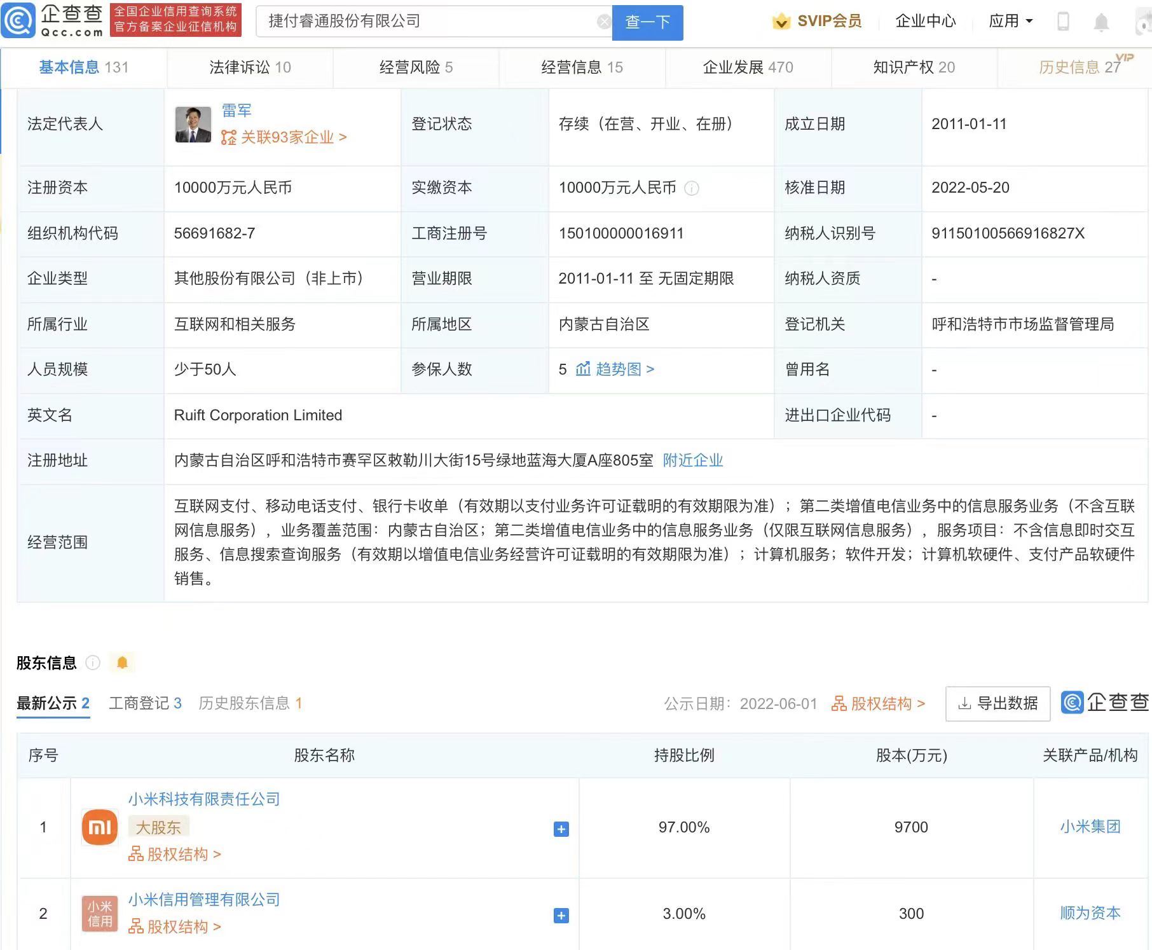
Task: Click info icon beside paid-in capital
Action: (692, 188)
